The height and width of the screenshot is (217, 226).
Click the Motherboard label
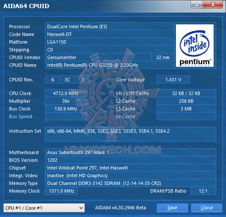click(x=24, y=152)
